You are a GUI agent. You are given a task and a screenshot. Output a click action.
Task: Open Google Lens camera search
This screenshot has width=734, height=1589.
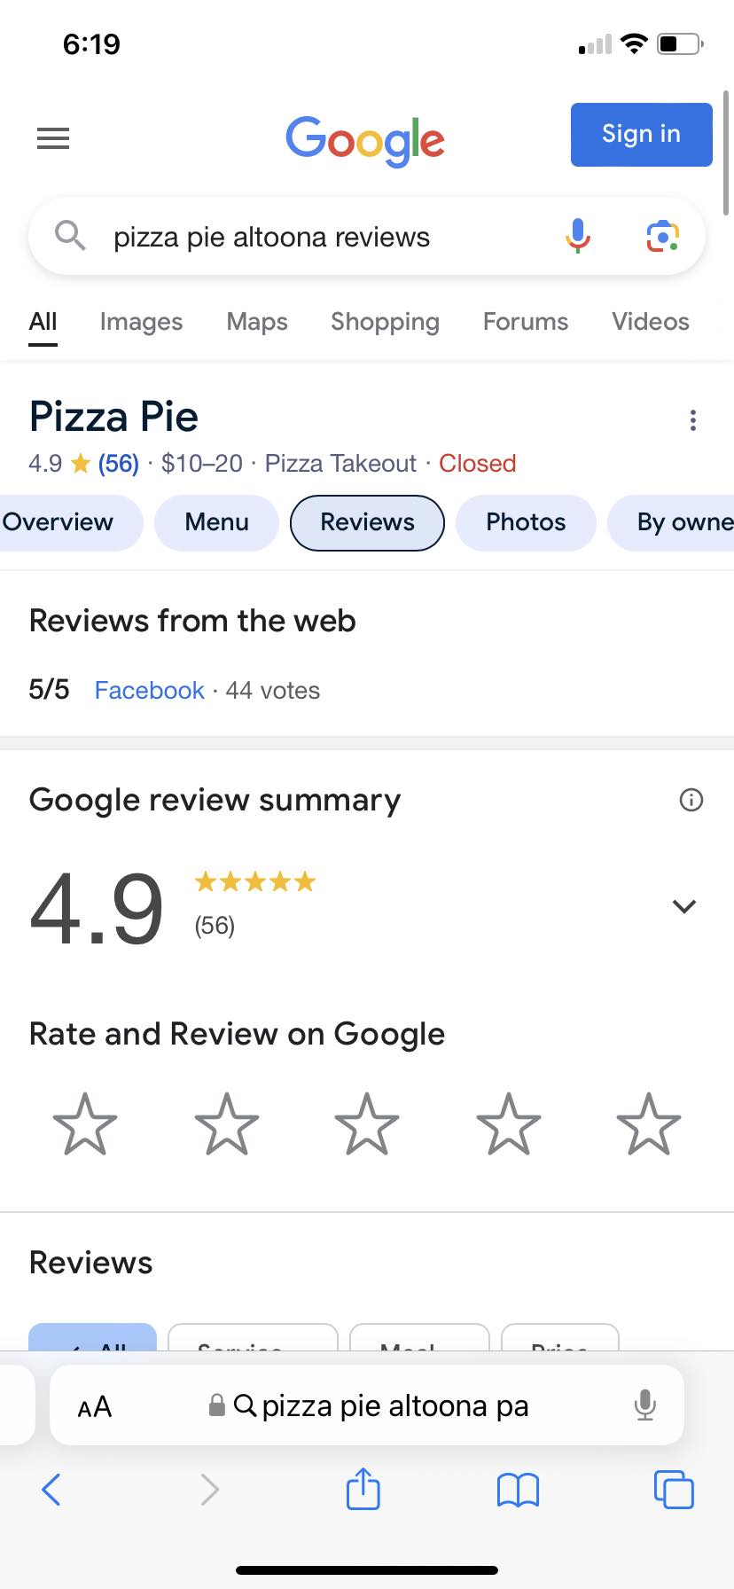tap(662, 236)
